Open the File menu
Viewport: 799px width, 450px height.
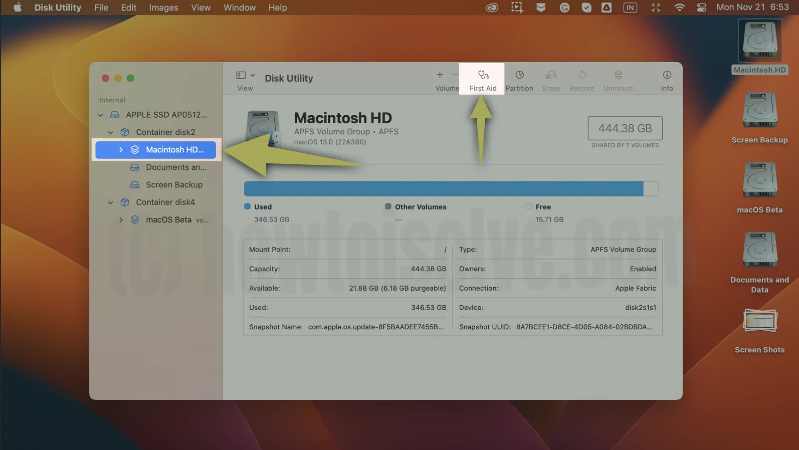[x=101, y=8]
